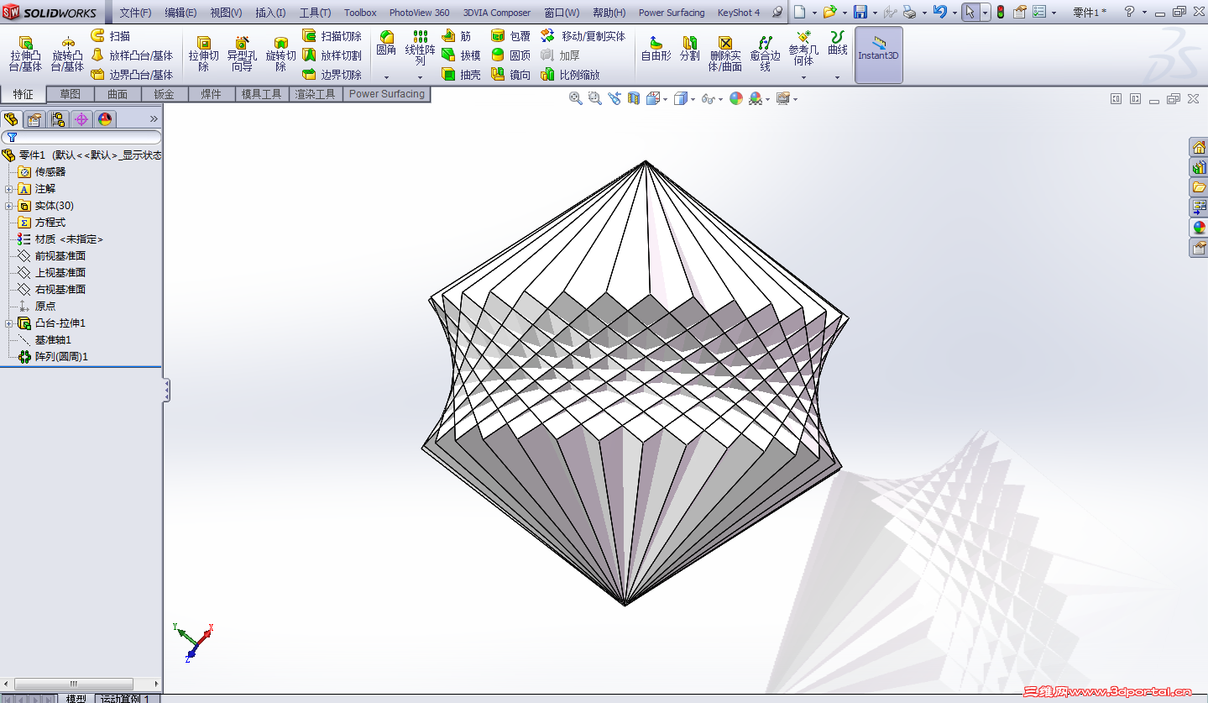This screenshot has height=703, width=1208.
Task: Select the 前视基准面 (Front Plane) item
Action: 60,256
